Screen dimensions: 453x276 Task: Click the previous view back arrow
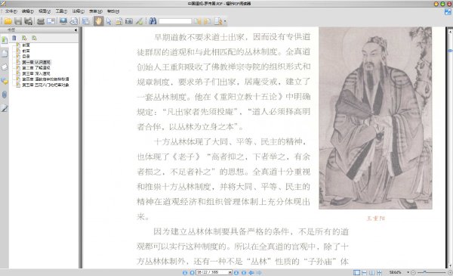251,272
